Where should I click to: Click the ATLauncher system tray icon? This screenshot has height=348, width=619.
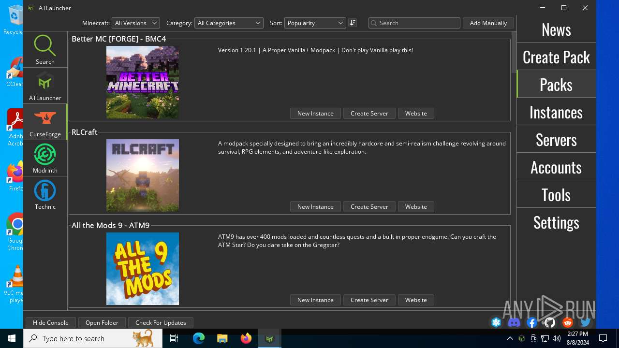point(521,338)
